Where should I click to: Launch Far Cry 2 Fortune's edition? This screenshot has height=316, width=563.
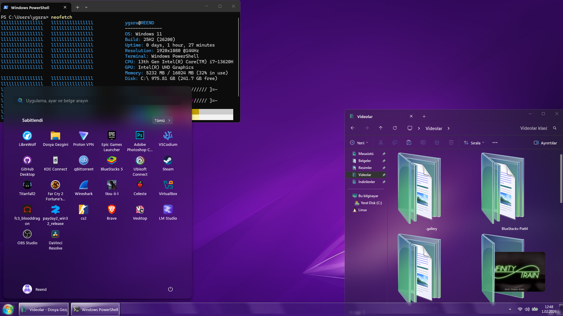[x=55, y=190]
